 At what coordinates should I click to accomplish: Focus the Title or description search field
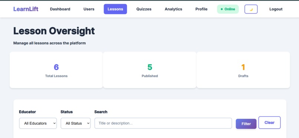pos(163,123)
